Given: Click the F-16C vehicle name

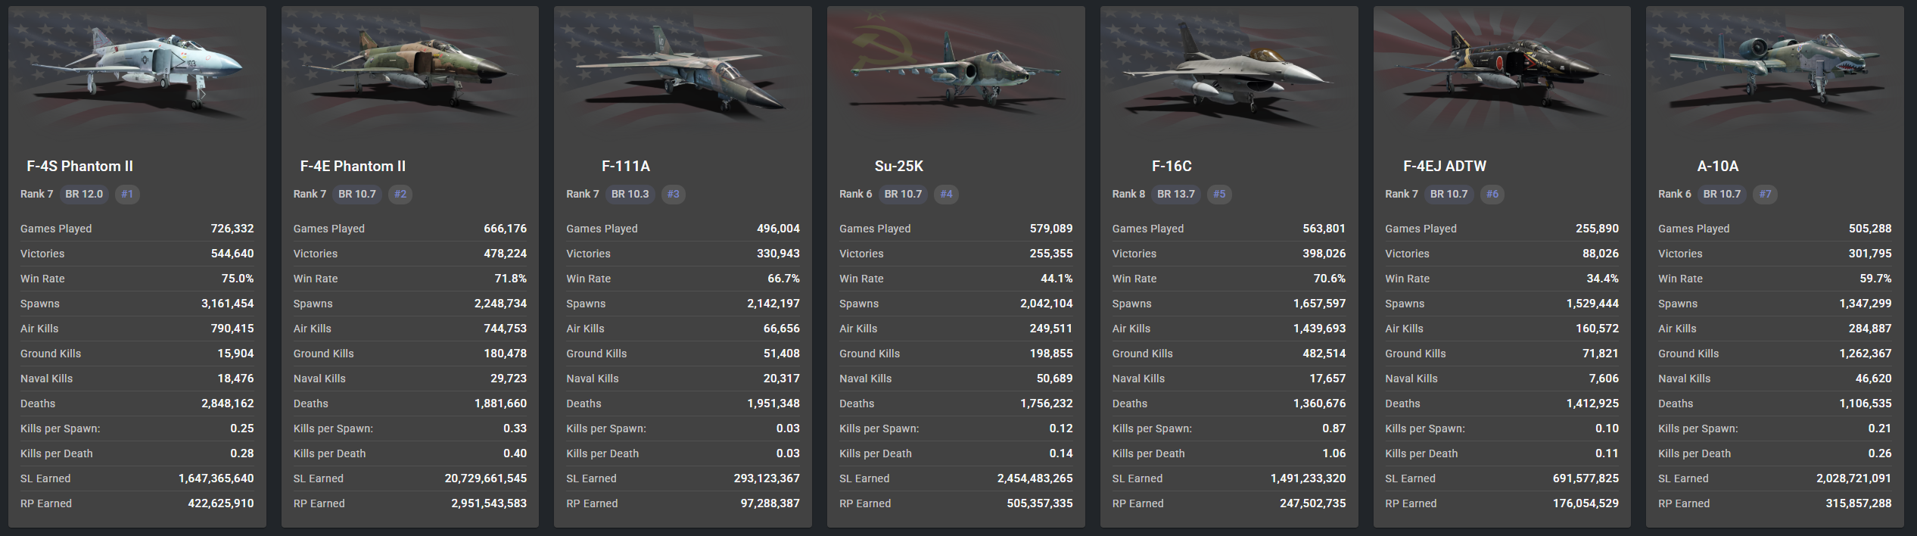Looking at the screenshot, I should tap(1172, 166).
